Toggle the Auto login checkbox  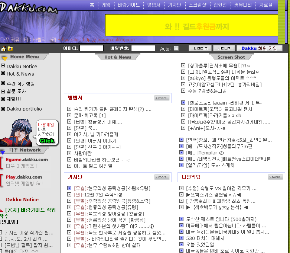pos(176,48)
